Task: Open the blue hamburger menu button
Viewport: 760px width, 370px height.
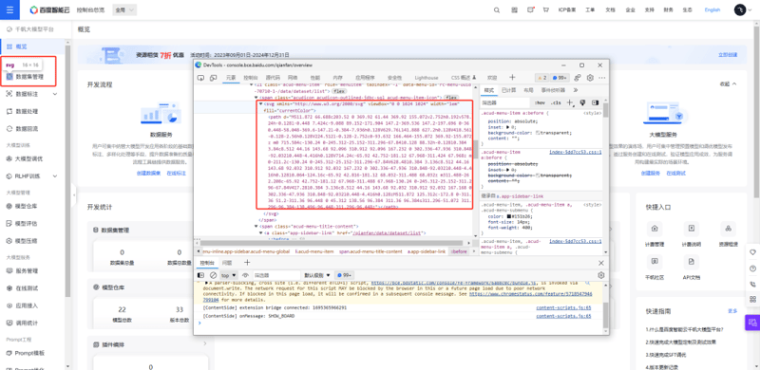Action: coord(9,9)
